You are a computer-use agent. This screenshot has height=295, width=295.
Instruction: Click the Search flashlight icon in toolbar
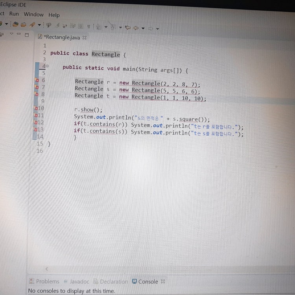(x=49, y=25)
